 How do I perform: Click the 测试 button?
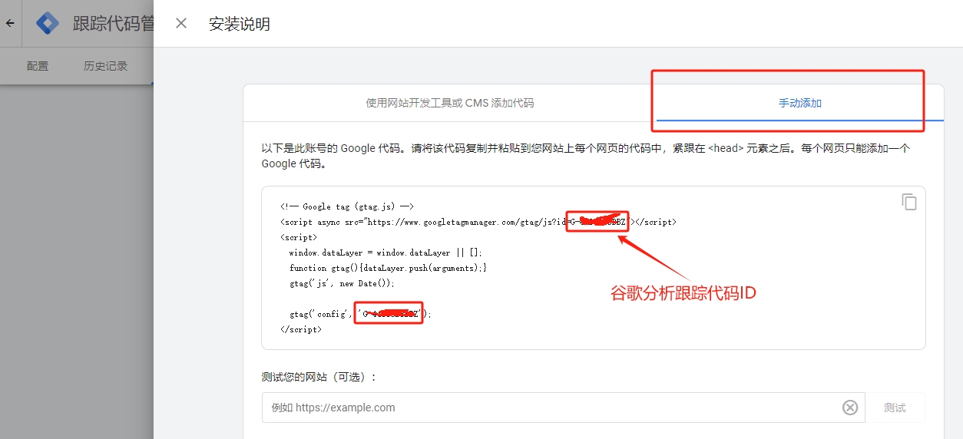895,408
